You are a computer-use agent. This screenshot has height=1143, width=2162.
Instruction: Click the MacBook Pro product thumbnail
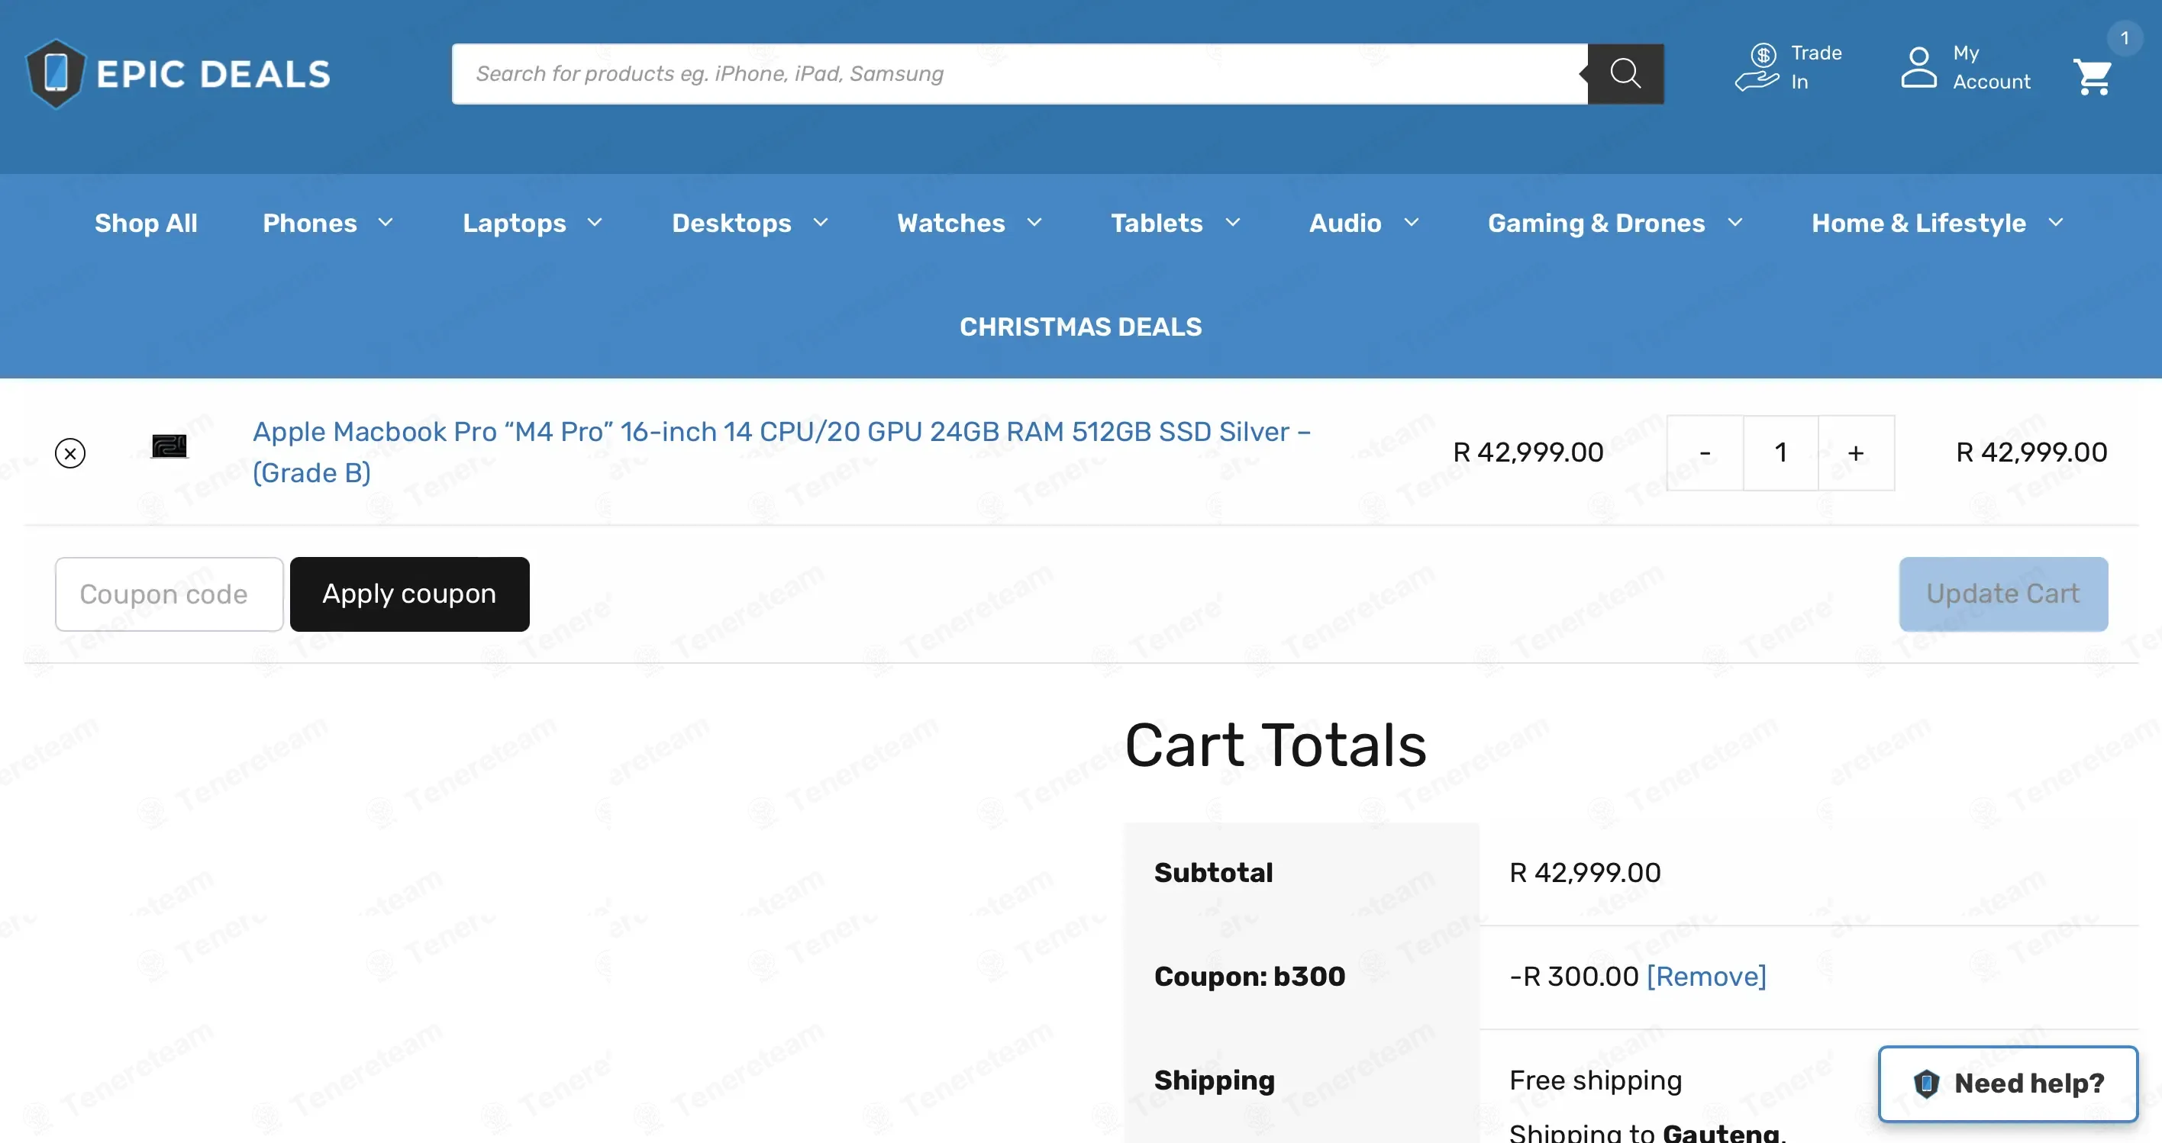169,446
